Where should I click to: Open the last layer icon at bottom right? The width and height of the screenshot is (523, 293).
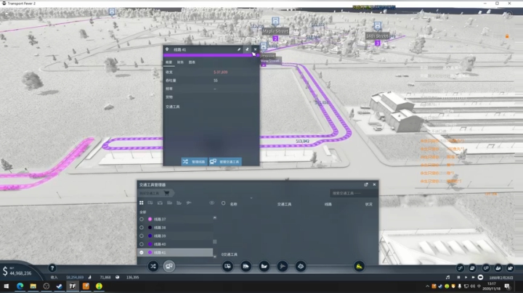(511, 268)
